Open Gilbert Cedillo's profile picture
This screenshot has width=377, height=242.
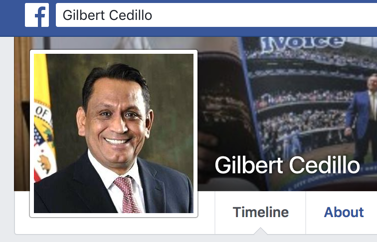(x=114, y=133)
